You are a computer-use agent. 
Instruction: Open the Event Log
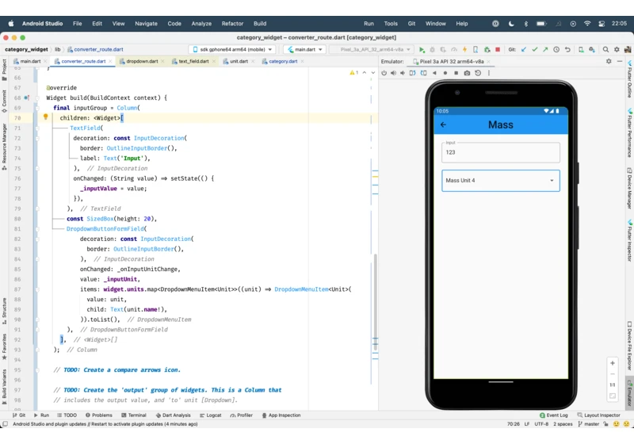pyautogui.click(x=553, y=415)
